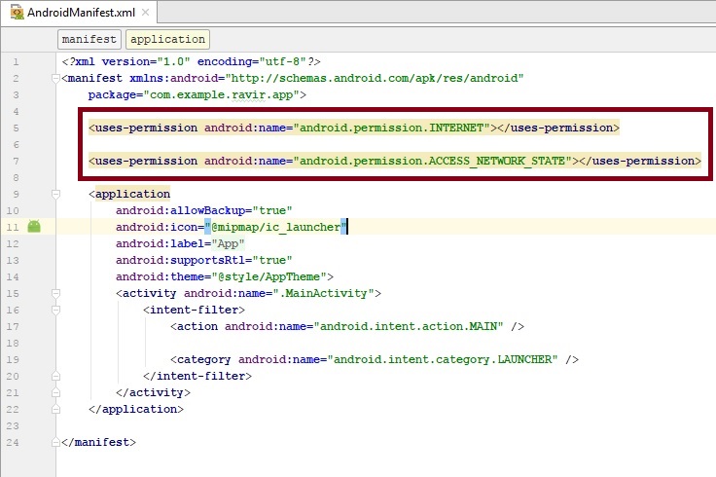Click line number 24 in the gutter
This screenshot has height=477, width=716.
coord(13,442)
